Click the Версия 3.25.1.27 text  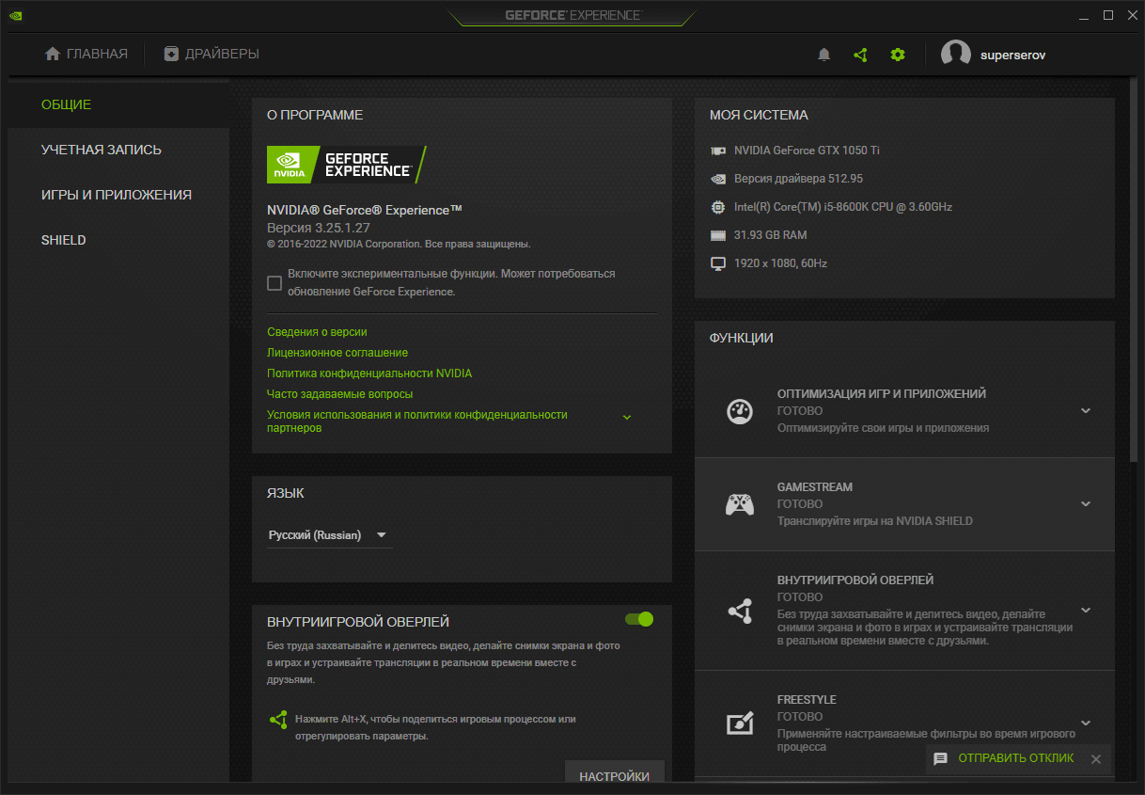(x=319, y=228)
